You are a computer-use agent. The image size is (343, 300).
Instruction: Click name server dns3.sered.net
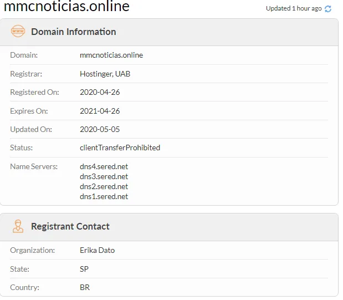tap(104, 176)
